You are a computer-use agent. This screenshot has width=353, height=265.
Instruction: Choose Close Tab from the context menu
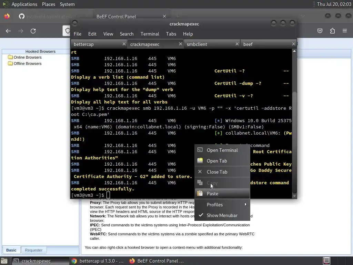click(222, 172)
